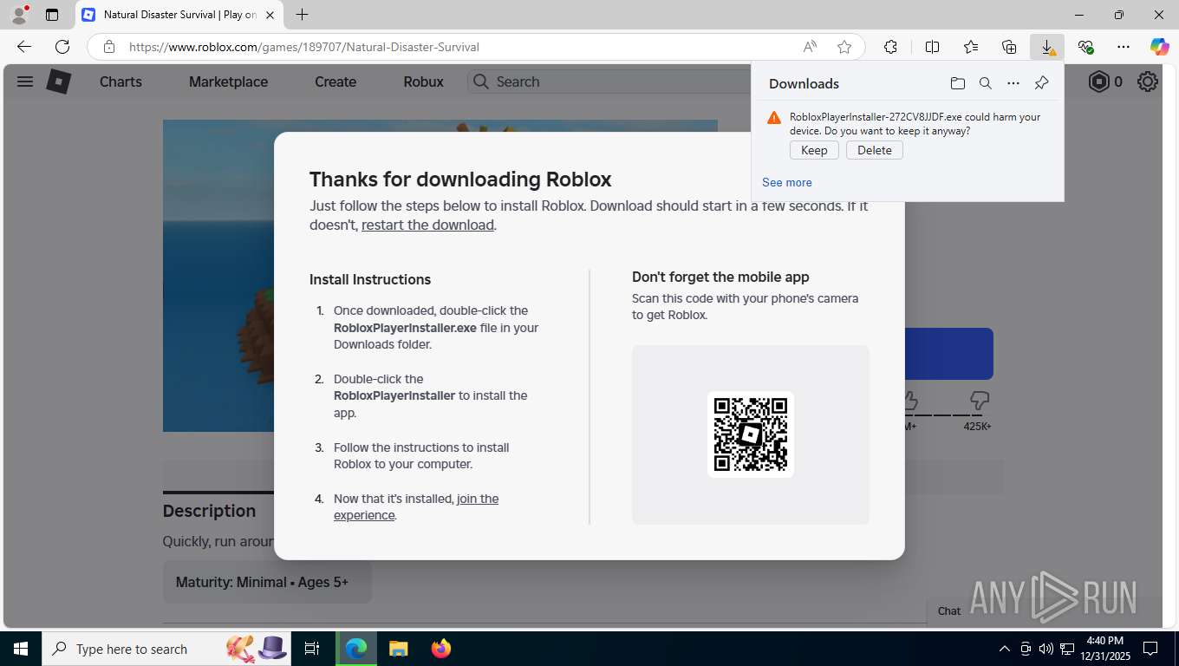Open Marketplace in Roblox navigation
The width and height of the screenshot is (1179, 666).
pyautogui.click(x=229, y=82)
